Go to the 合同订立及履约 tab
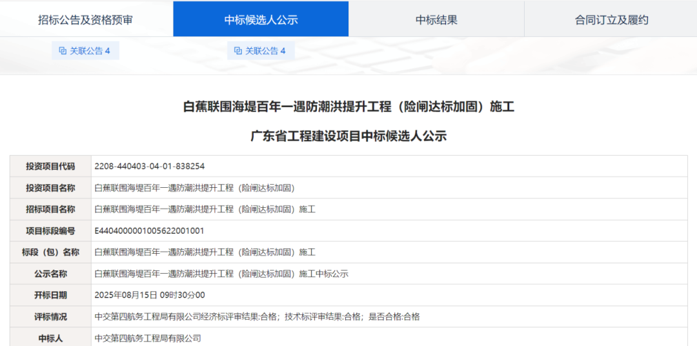Screen dimensions: 697x346 click(611, 19)
